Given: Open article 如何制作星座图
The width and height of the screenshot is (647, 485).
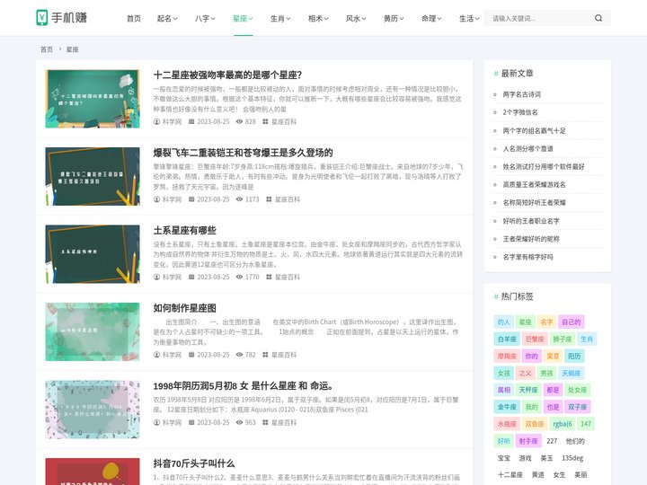Looking at the screenshot, I should coord(184,308).
